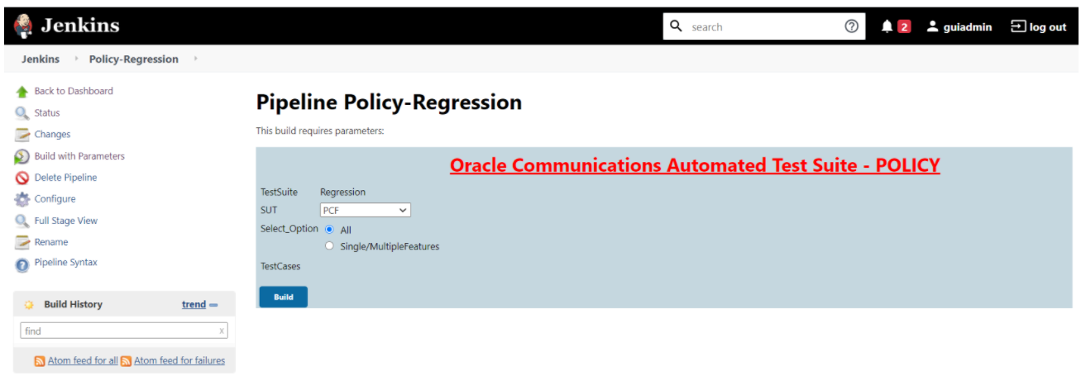Expand the Jenkins breadcrumb arrow
Image resolution: width=1081 pixels, height=376 pixels.
(x=76, y=59)
